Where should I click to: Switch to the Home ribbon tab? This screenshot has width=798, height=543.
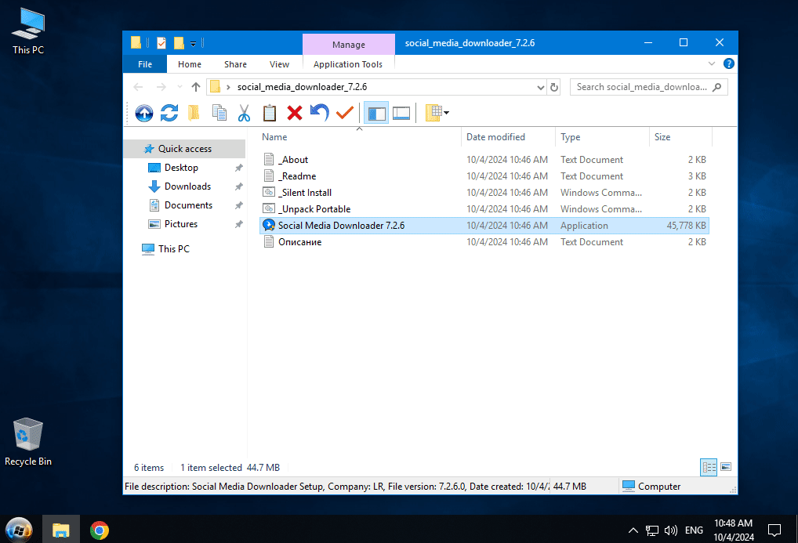point(190,64)
